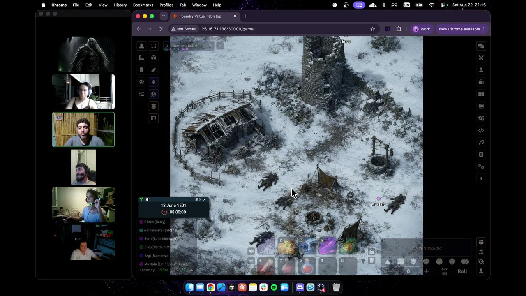Expand the scene navigation dropdown
Screen dimensions: 526x296
point(220,46)
